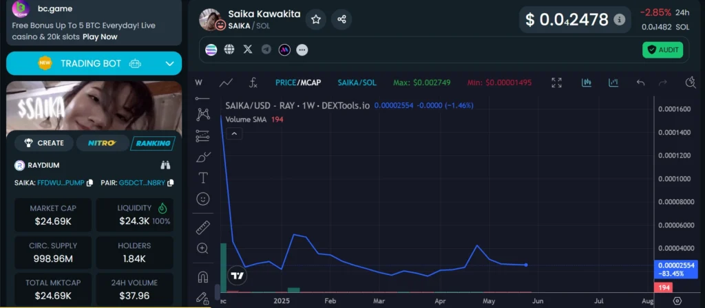Open the Solana explorer icon in links row
This screenshot has width=705, height=308.
click(x=211, y=49)
